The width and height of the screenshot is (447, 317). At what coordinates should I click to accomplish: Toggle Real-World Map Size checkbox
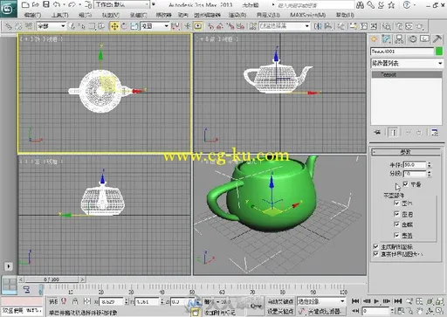pos(375,254)
